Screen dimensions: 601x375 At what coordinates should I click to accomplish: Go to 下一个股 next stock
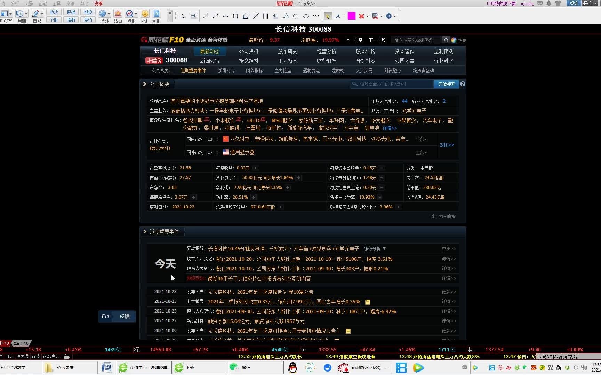tap(377, 40)
